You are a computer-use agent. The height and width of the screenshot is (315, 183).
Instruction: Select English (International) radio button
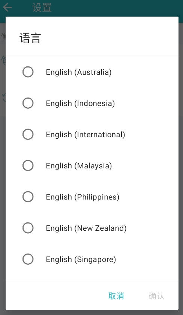click(x=28, y=134)
